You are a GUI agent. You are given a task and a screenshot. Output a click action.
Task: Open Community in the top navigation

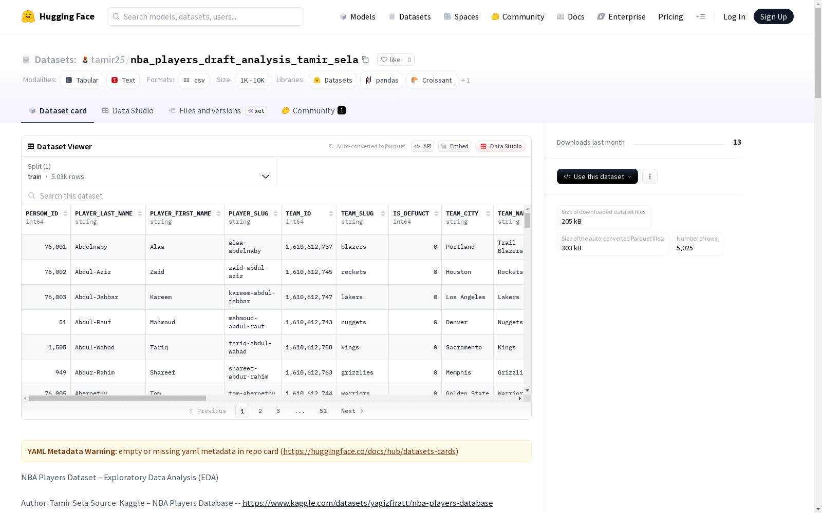tap(518, 16)
